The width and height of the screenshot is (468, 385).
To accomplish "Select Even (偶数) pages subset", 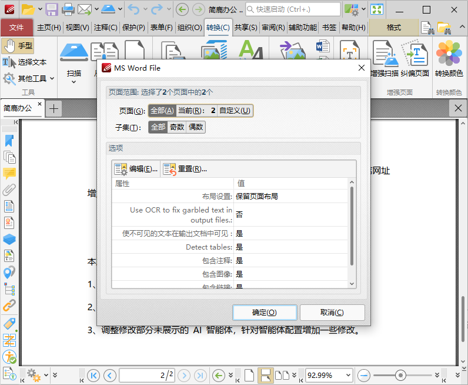I will (196, 127).
